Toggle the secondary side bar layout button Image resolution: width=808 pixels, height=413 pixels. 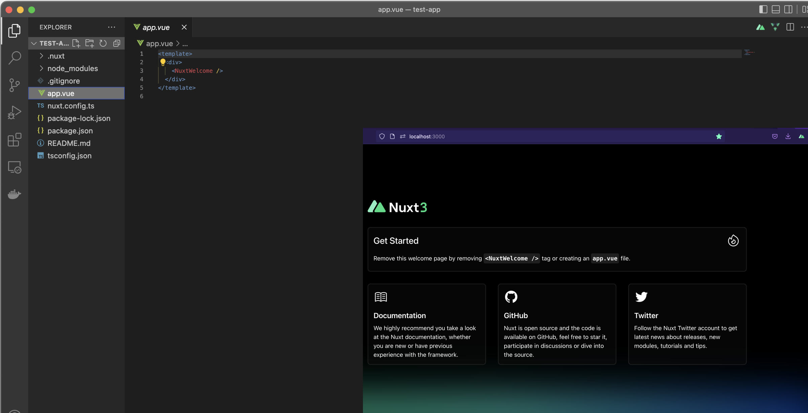788,9
